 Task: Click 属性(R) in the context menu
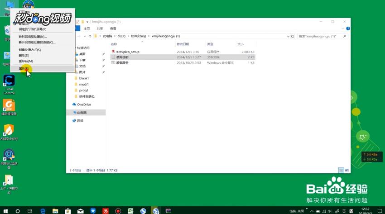click(24, 68)
